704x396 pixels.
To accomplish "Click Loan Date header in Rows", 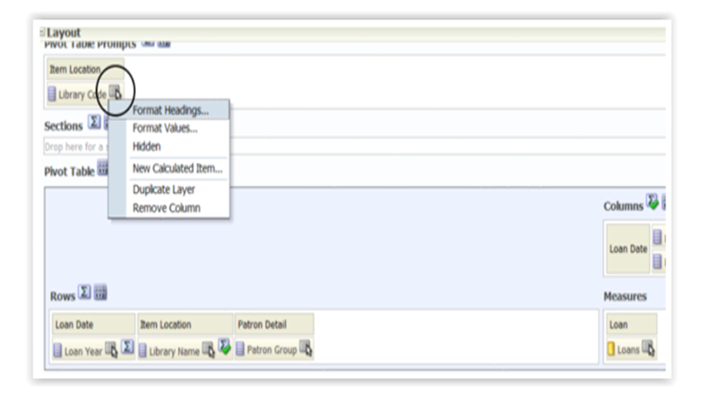I will click(94, 324).
